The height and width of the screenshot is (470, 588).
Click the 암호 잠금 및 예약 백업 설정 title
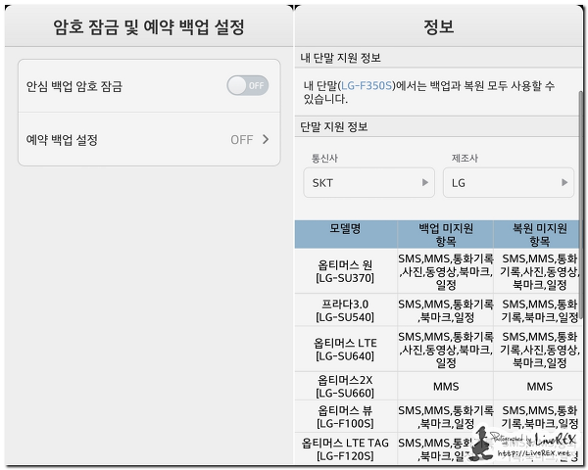tap(149, 27)
